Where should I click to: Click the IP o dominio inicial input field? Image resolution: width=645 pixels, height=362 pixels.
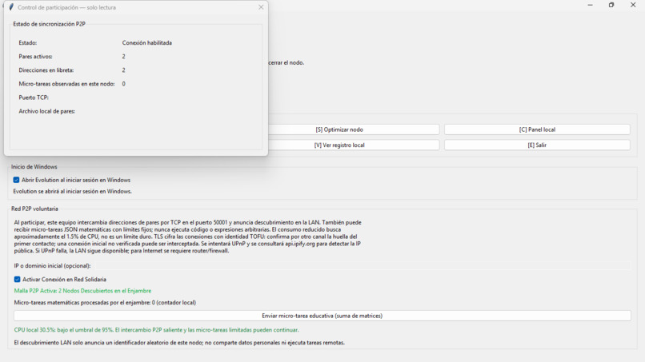point(363,266)
